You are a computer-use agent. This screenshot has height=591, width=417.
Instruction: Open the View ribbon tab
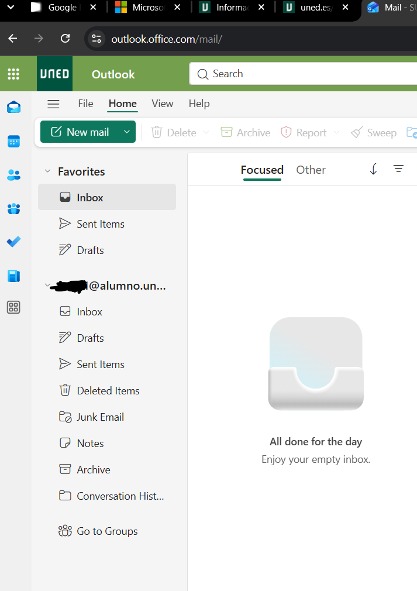coord(163,104)
